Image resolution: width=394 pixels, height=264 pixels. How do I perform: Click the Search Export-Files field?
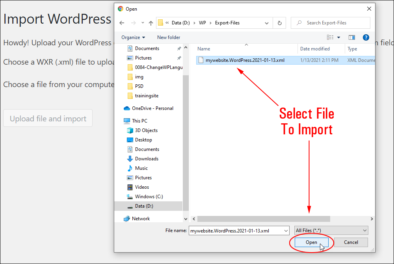coord(331,23)
